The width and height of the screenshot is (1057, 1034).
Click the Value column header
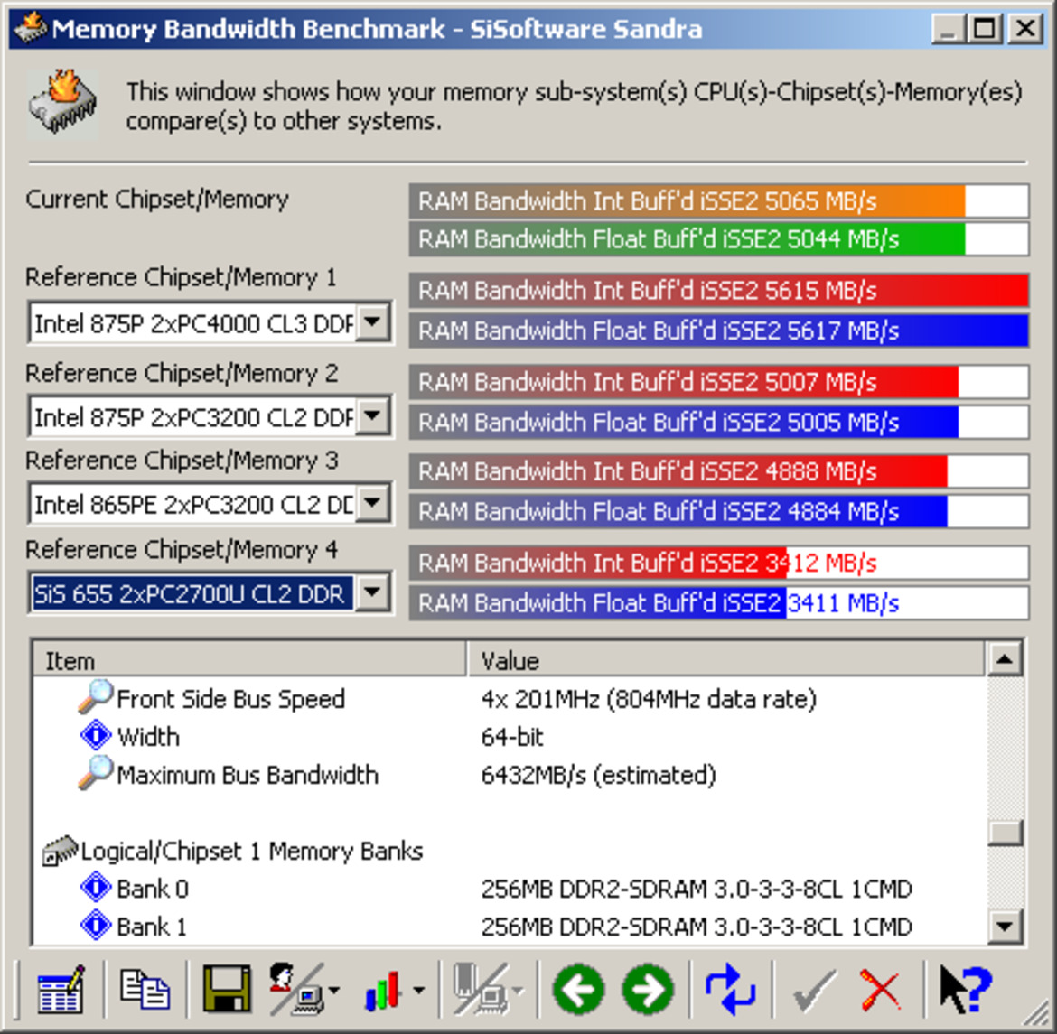726,660
